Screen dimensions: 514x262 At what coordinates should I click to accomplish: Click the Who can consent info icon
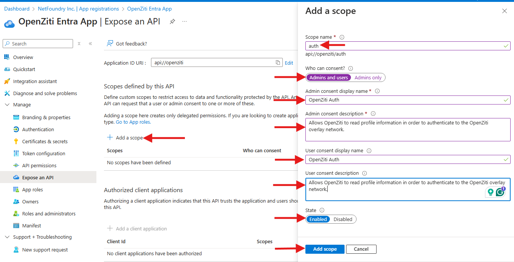click(351, 68)
